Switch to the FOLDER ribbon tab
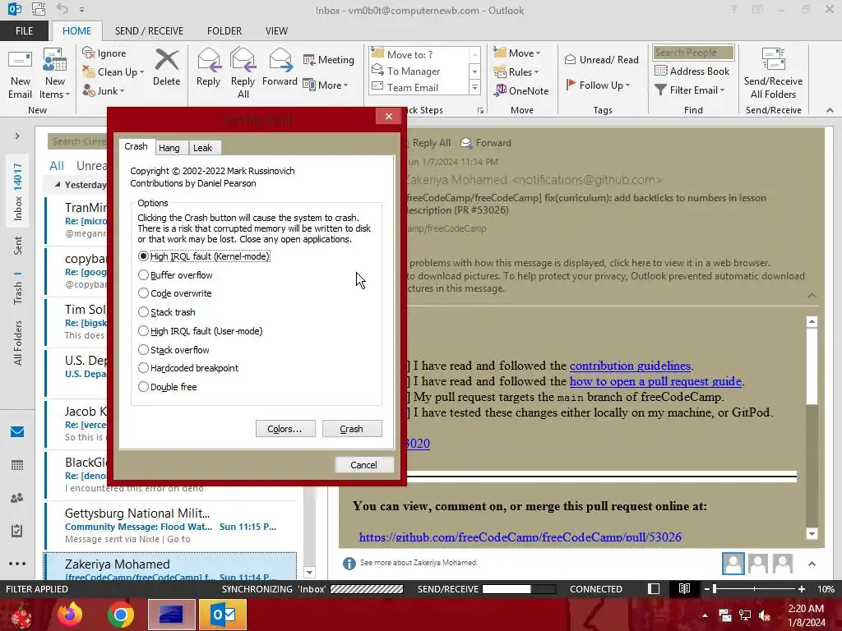Screen dimensions: 842x631 click(x=224, y=30)
